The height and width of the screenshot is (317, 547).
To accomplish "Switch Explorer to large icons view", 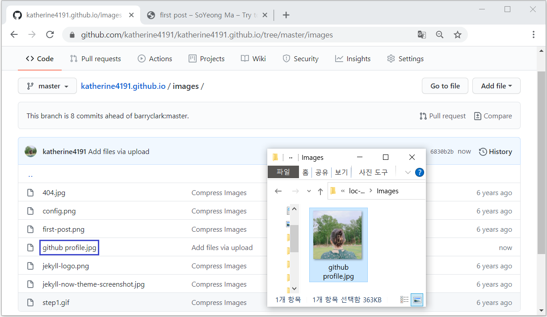I will pyautogui.click(x=417, y=300).
